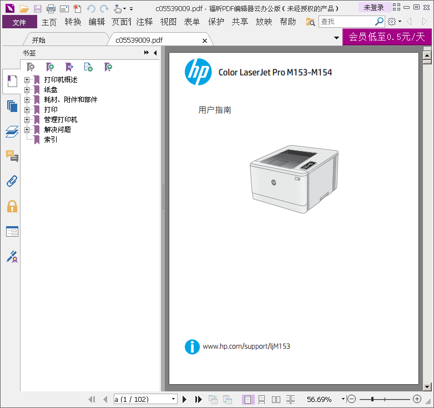
Task: Open the 表单 ribbon tab
Action: coord(192,22)
